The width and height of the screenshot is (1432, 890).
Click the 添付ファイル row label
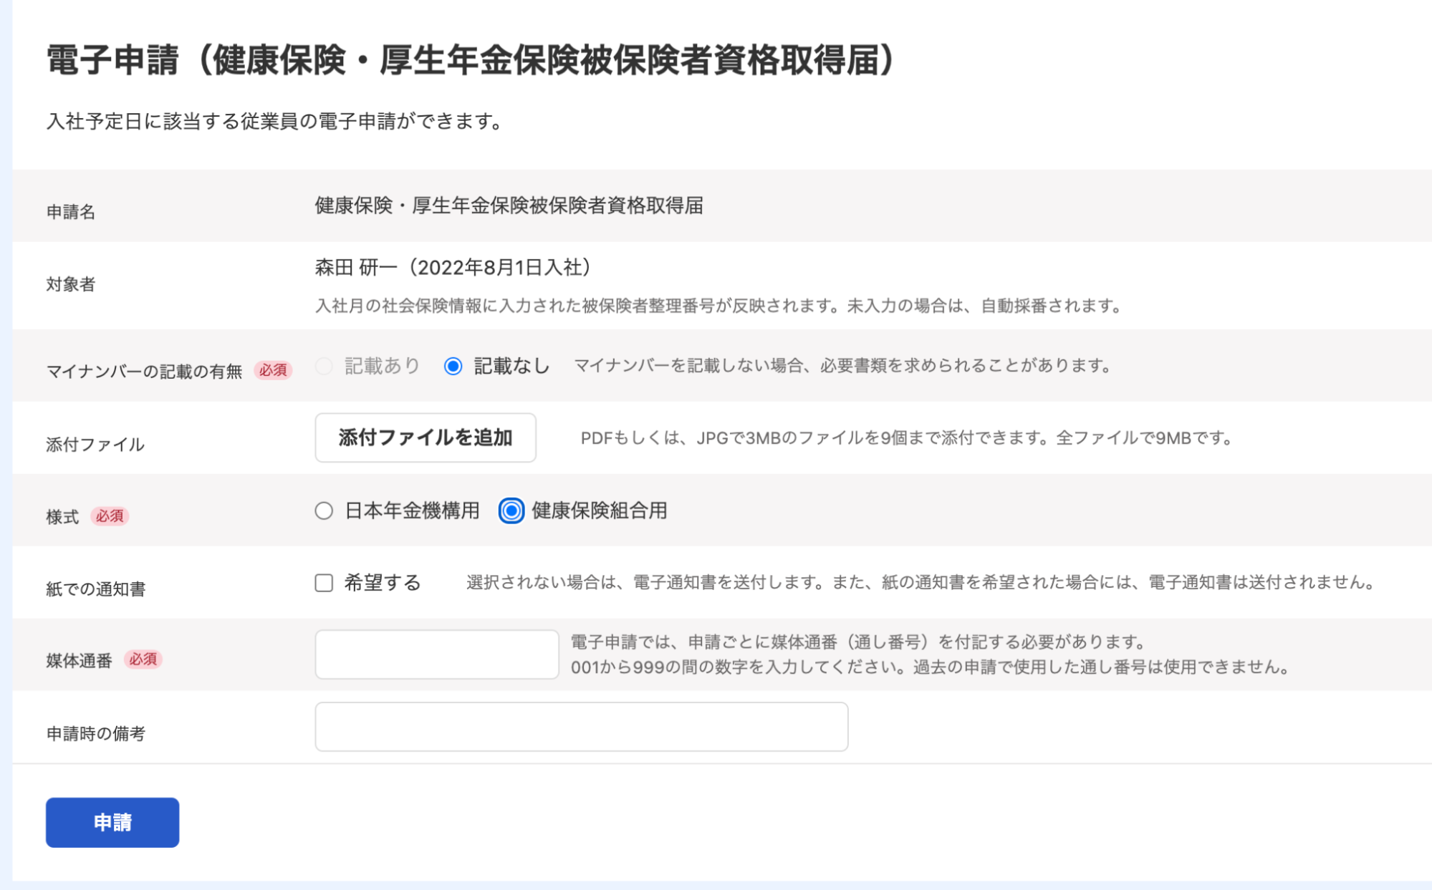tap(93, 444)
